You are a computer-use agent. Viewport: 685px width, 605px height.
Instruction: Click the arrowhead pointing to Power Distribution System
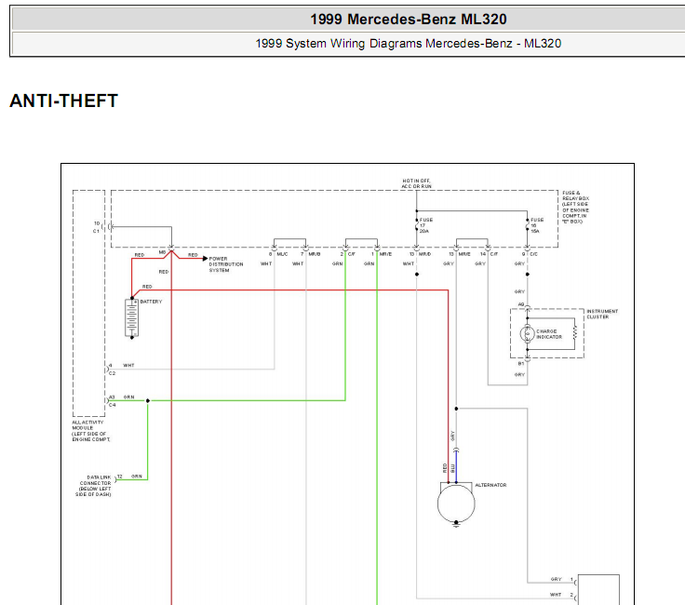tap(205, 259)
